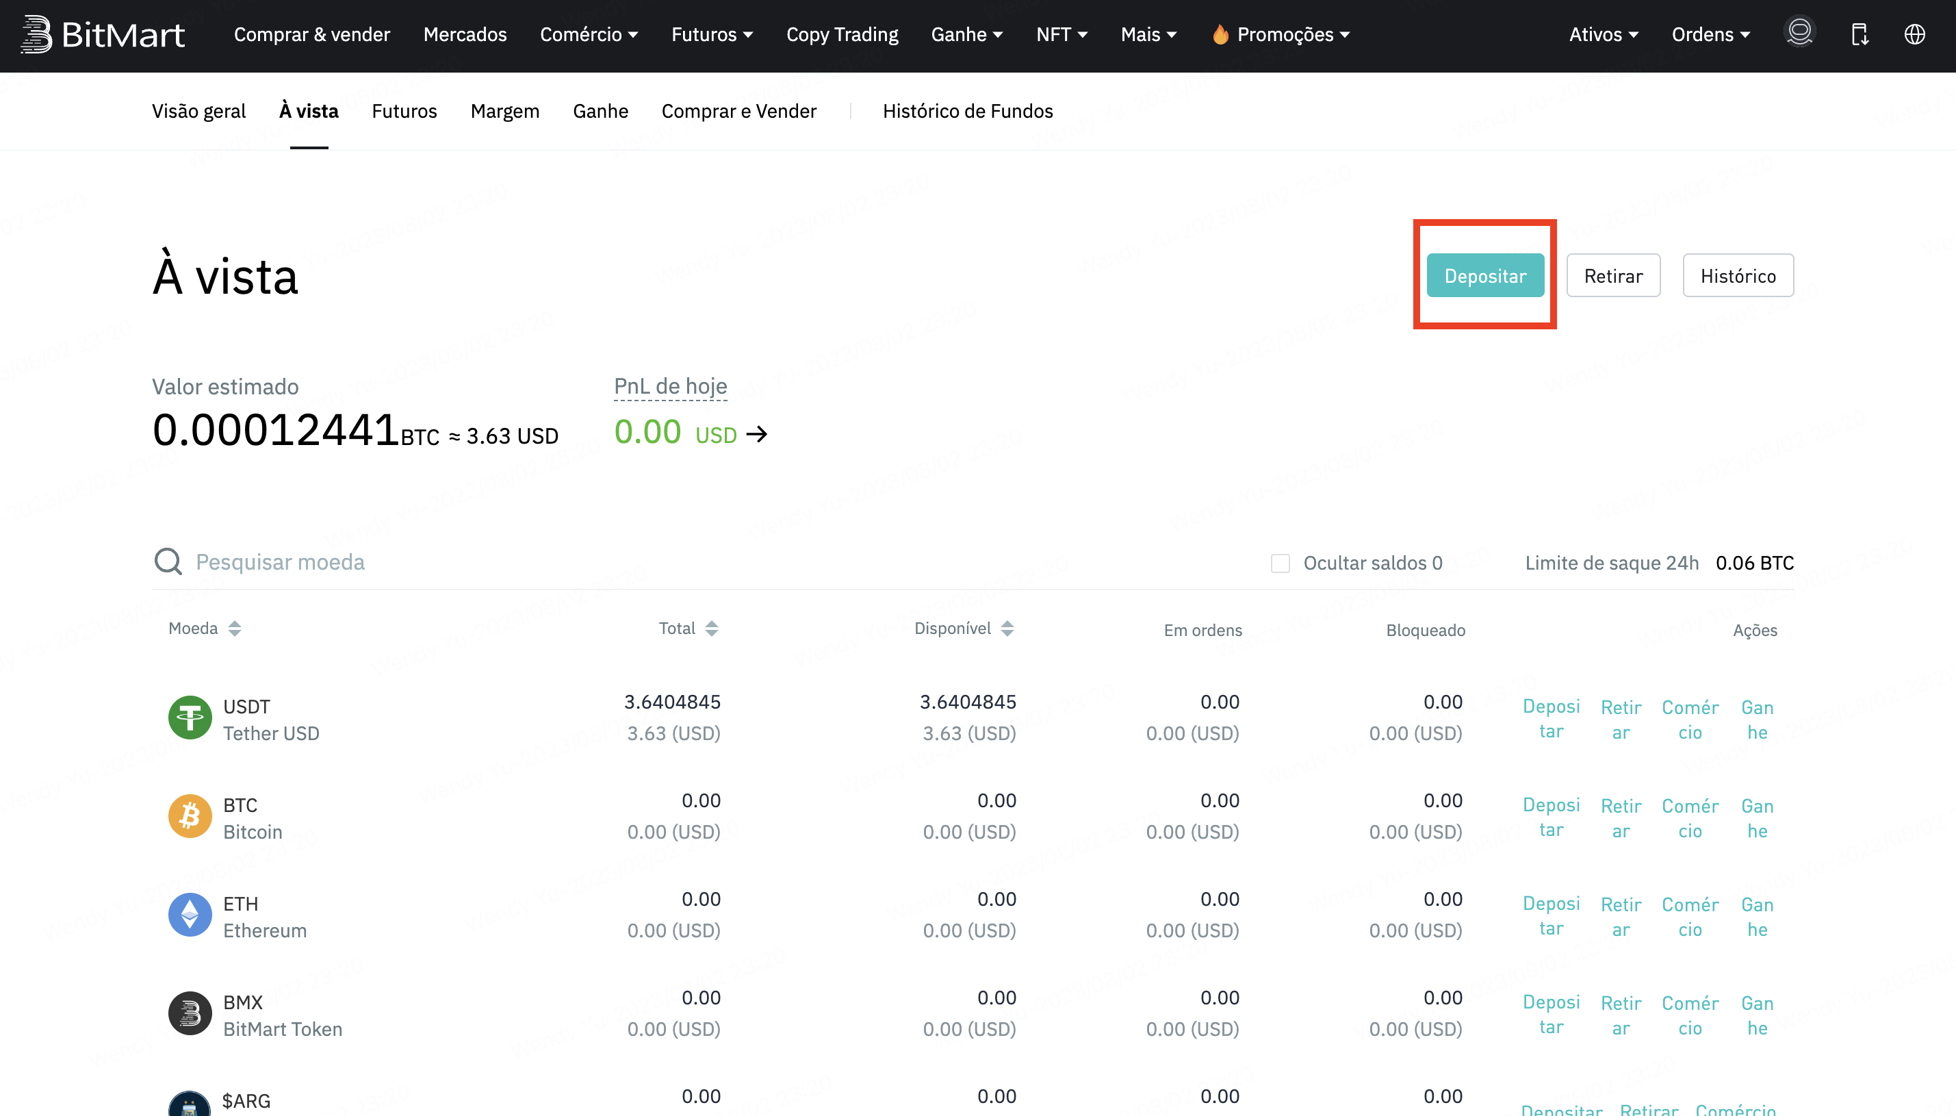Screen dimensions: 1956x1116
Task: Switch to the Ganhe sub-tab
Action: click(601, 111)
